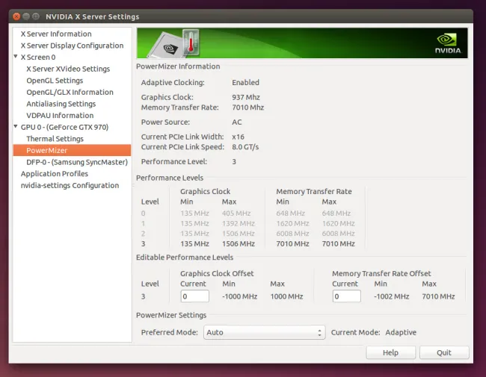Select X Server Display Configuration
Image resolution: width=486 pixels, height=377 pixels.
(72, 46)
